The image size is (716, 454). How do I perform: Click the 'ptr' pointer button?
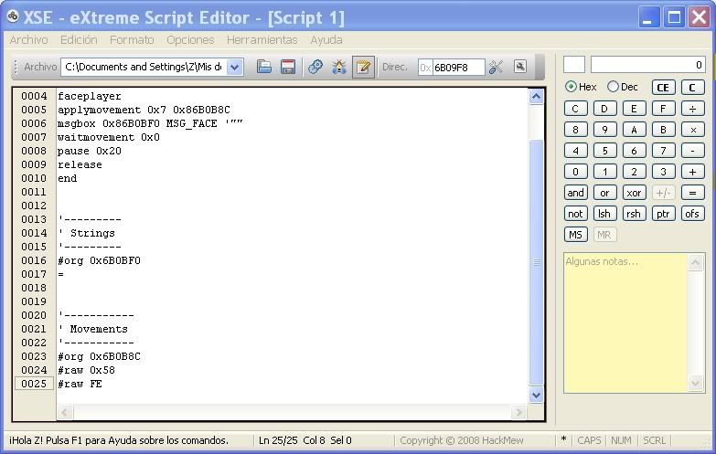pyautogui.click(x=663, y=214)
